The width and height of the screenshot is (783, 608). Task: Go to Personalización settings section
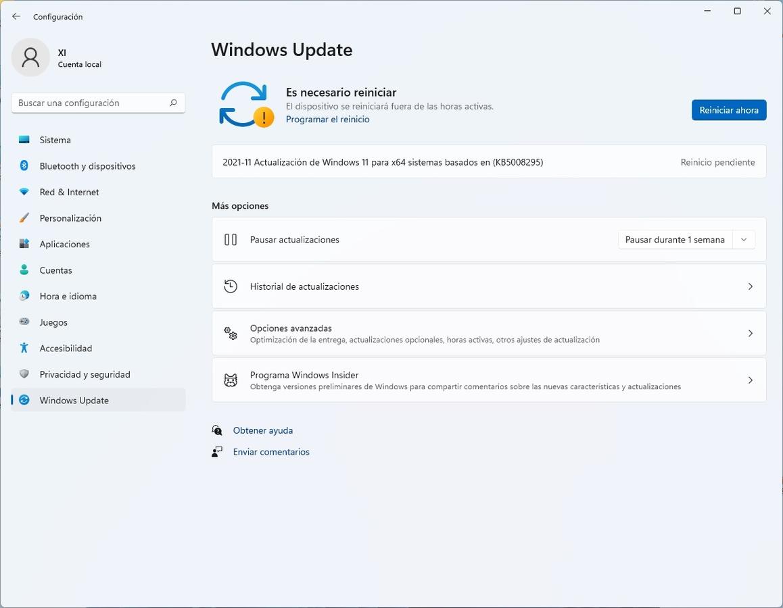pos(70,218)
